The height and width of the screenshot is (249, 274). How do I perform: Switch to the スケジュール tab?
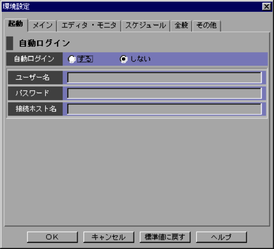click(146, 25)
